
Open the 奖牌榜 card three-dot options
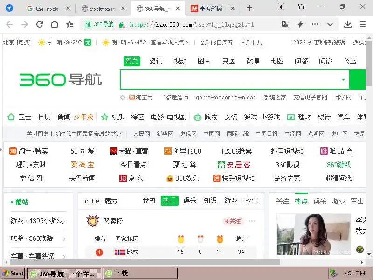[x=252, y=221]
